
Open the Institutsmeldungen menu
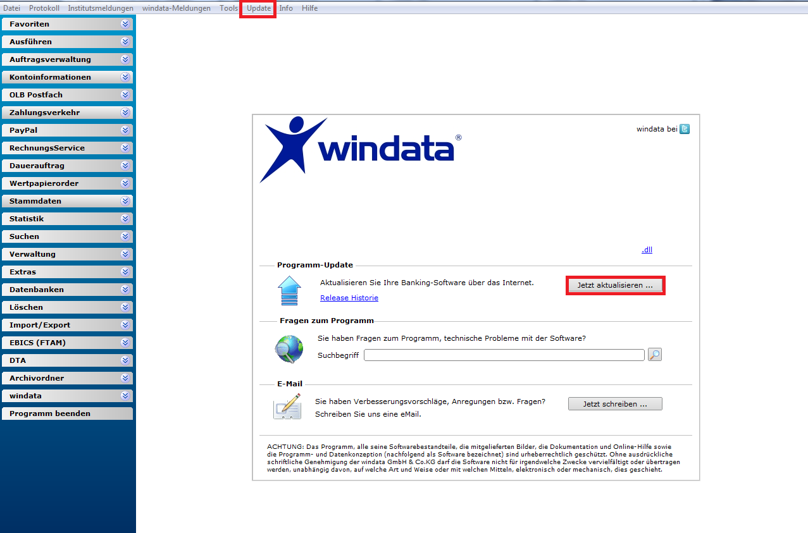click(101, 8)
